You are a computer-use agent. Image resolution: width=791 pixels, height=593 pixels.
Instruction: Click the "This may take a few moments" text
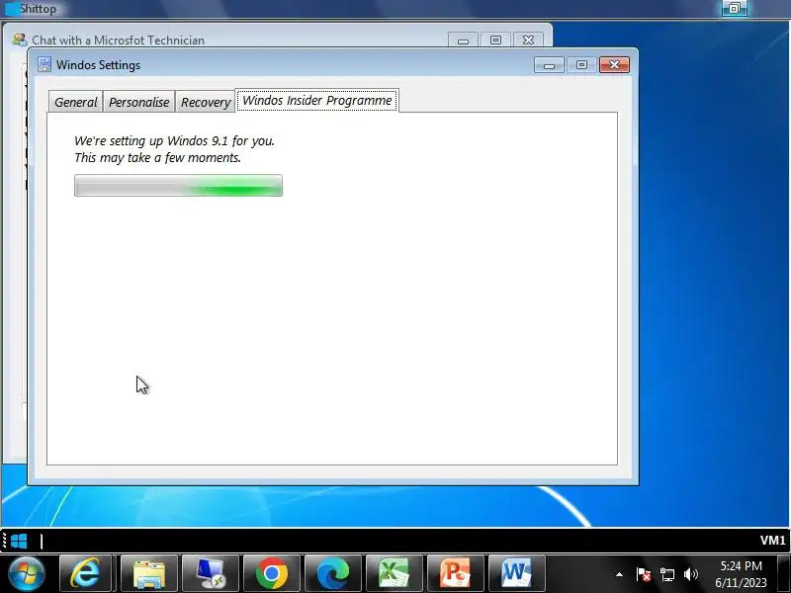point(157,158)
